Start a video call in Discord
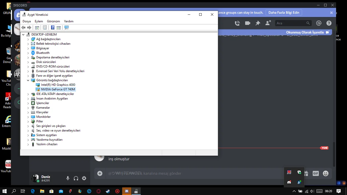This screenshot has height=195, width=347. point(248,23)
